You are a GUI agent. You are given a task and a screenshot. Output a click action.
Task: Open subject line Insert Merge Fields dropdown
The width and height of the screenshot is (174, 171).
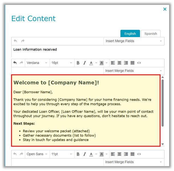click(x=134, y=41)
